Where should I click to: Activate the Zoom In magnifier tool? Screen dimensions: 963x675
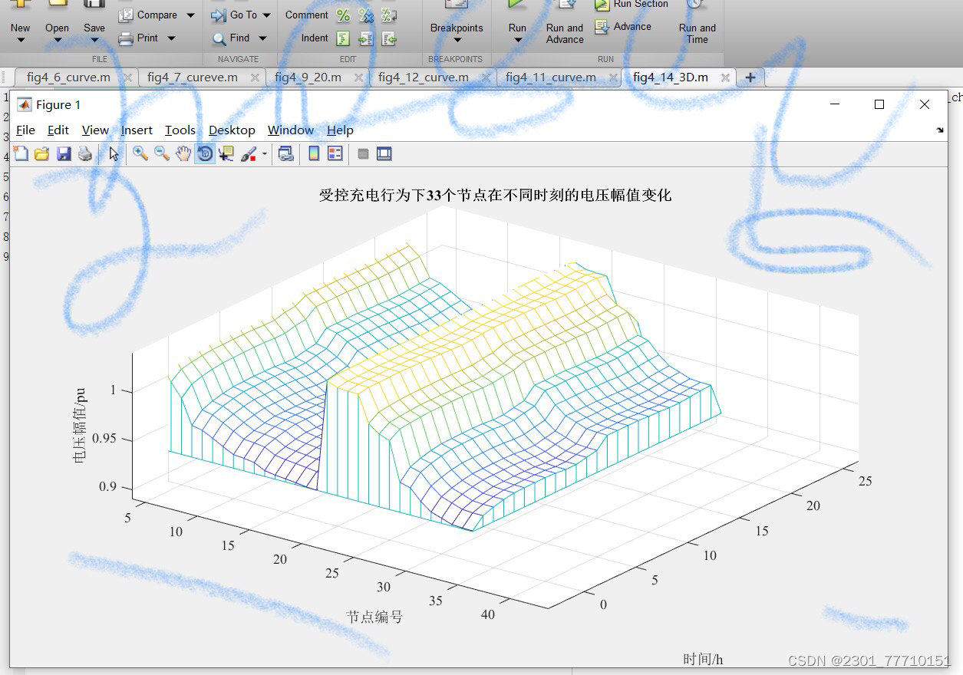(x=140, y=153)
